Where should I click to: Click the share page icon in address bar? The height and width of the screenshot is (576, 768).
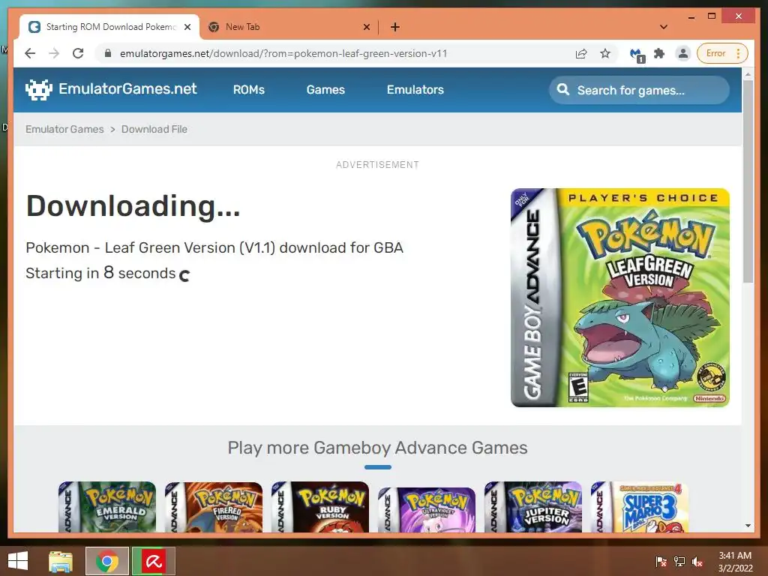[581, 53]
